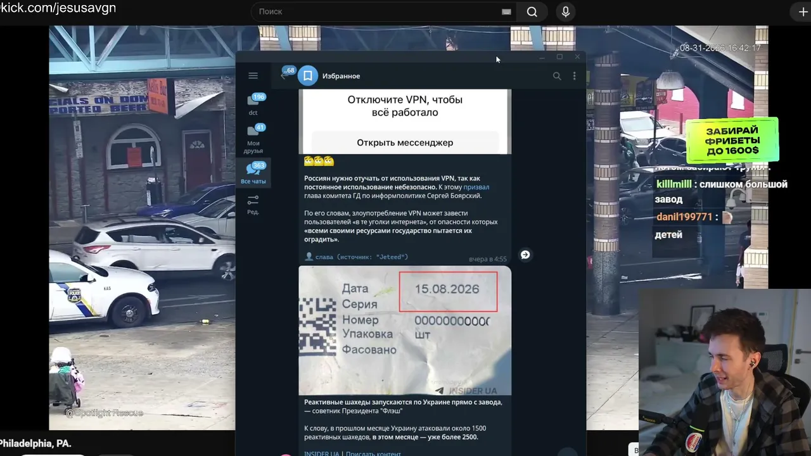Open the on-screen keyboard icon in search bar

point(506,11)
